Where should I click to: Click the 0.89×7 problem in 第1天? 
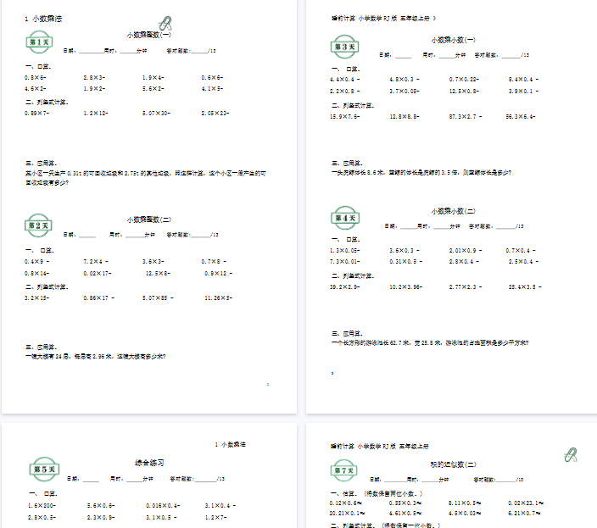pos(37,113)
